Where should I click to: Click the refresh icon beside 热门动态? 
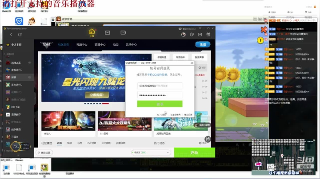click(200, 143)
